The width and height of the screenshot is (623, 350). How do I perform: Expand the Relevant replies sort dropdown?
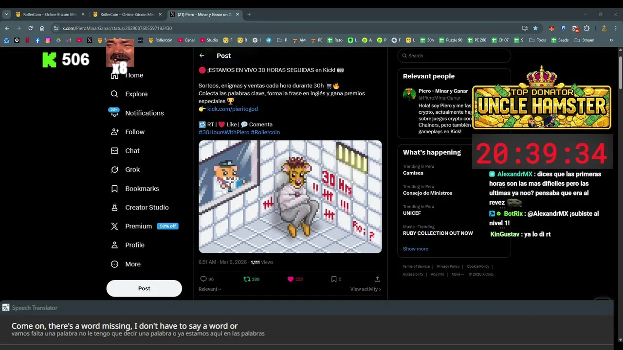coord(210,289)
